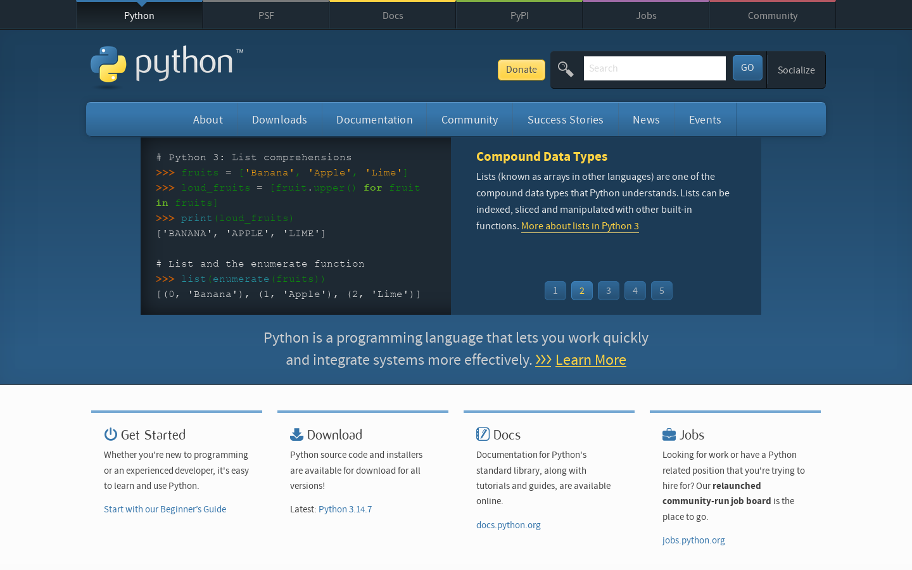Visit the docs.python.org link
This screenshot has width=912, height=570.
[509, 525]
